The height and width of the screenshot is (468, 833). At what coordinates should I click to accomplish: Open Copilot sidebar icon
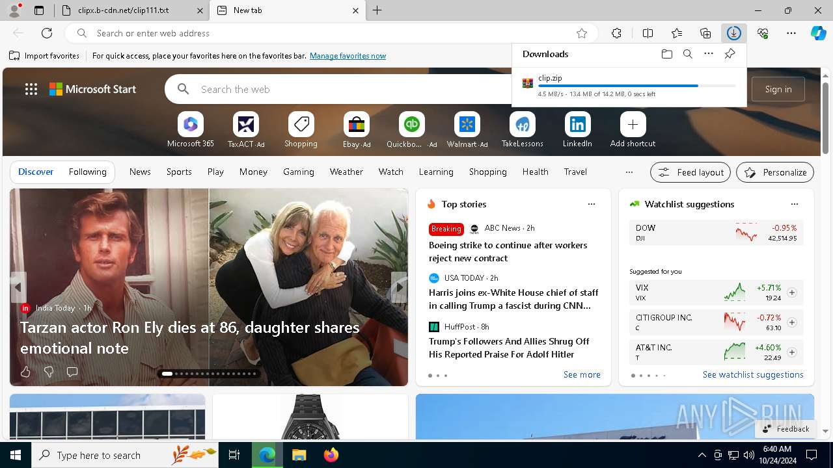819,33
